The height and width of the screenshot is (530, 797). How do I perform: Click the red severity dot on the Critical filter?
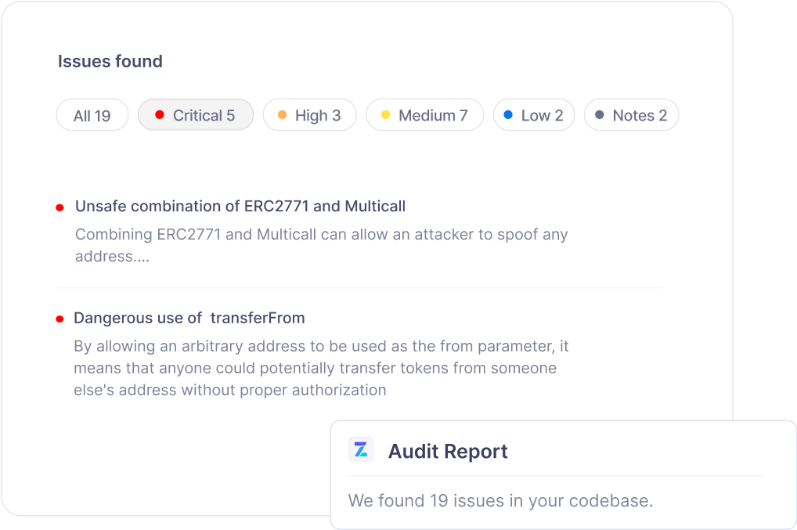pyautogui.click(x=160, y=114)
